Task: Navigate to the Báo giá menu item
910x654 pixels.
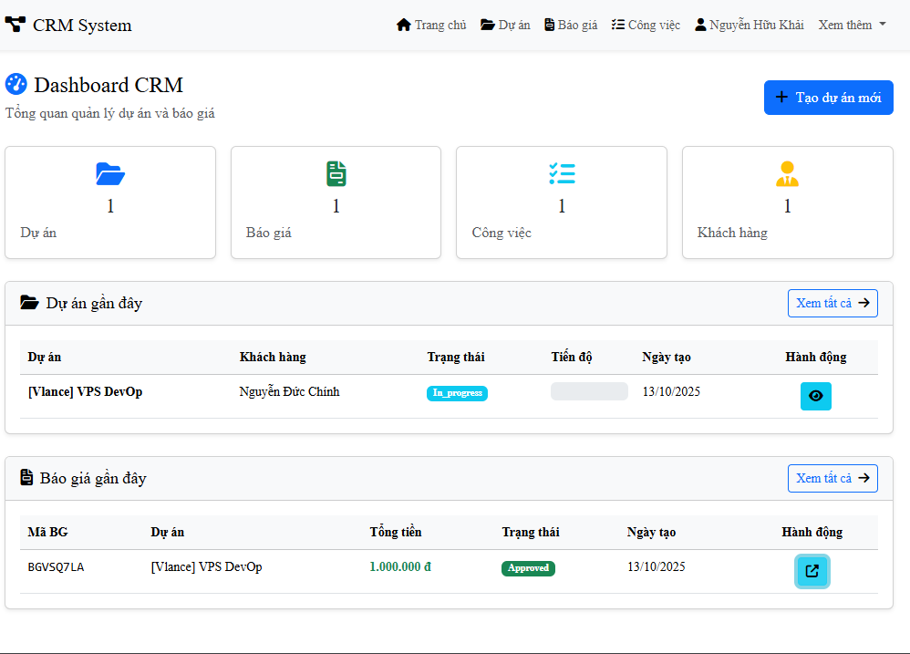Action: coord(570,25)
